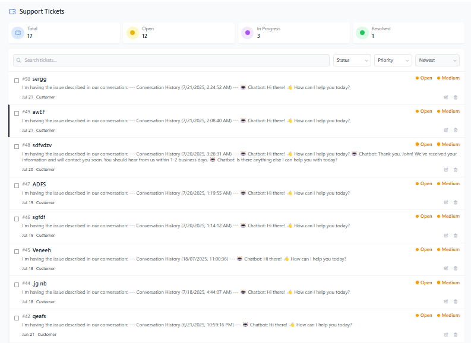Image resolution: width=471 pixels, height=343 pixels.
Task: Edit ticket #44 .jg nb
Action: (x=446, y=301)
